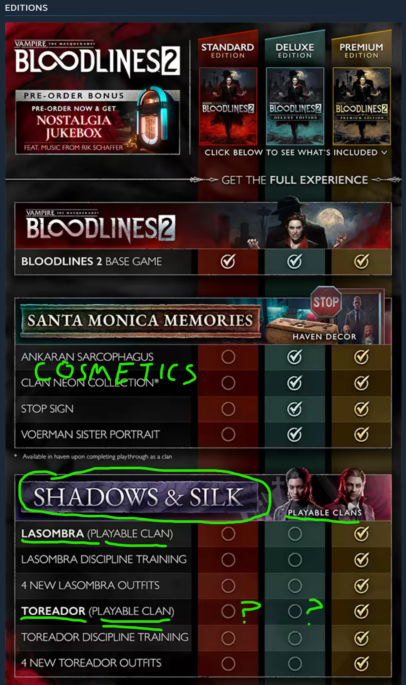
Task: Select empty Standard circle for Ankaran Sarcophagus
Action: pyautogui.click(x=228, y=357)
